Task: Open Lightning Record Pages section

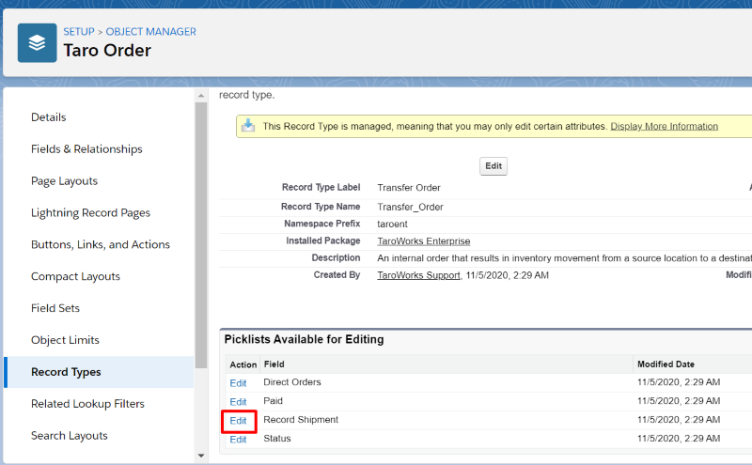Action: [90, 213]
